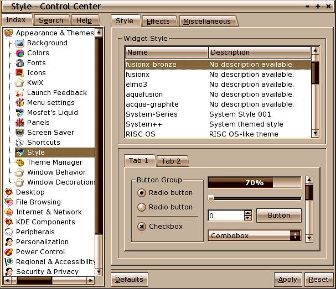Click the Window Behavior folder icon
The width and height of the screenshot is (336, 289).
click(x=20, y=172)
